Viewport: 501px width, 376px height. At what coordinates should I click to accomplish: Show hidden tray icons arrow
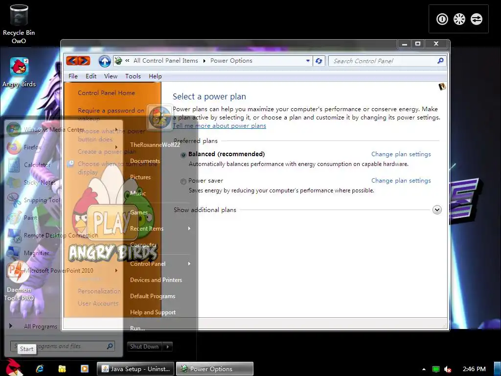click(424, 369)
